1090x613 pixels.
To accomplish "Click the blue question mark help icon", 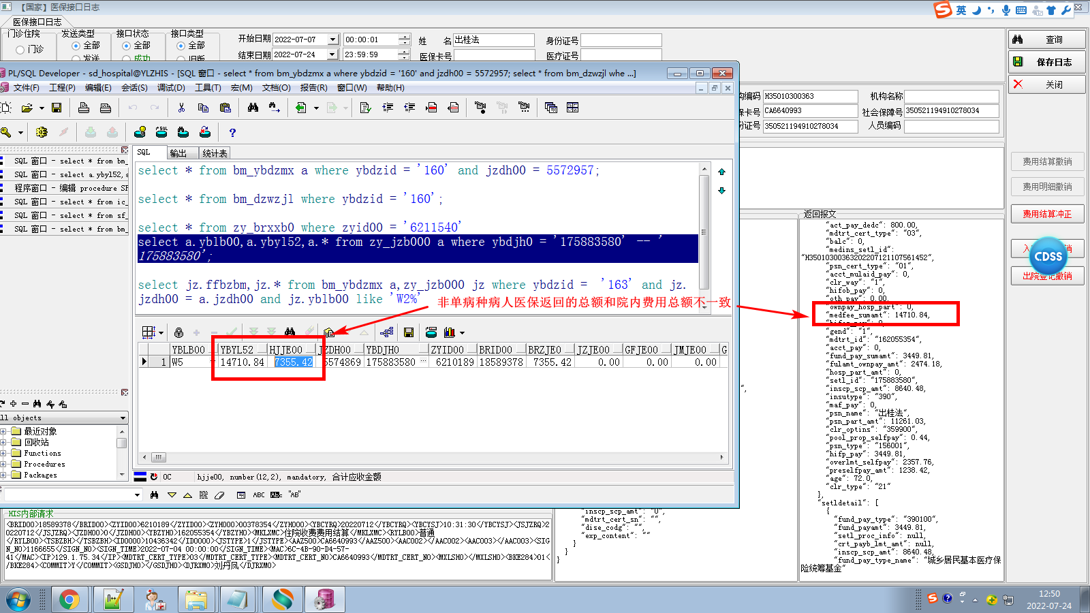I will pyautogui.click(x=232, y=133).
